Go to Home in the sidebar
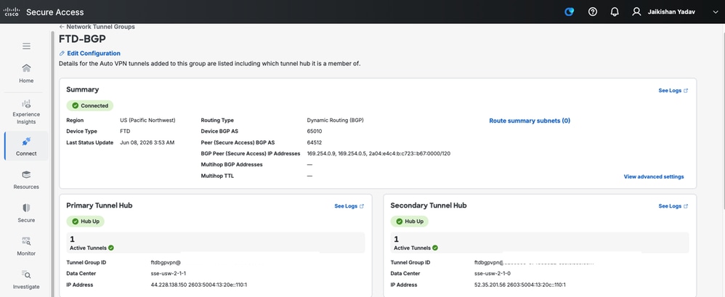 [26, 74]
